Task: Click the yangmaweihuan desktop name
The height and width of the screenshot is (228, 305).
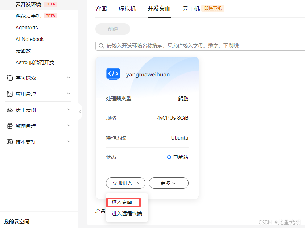Action: [148, 74]
